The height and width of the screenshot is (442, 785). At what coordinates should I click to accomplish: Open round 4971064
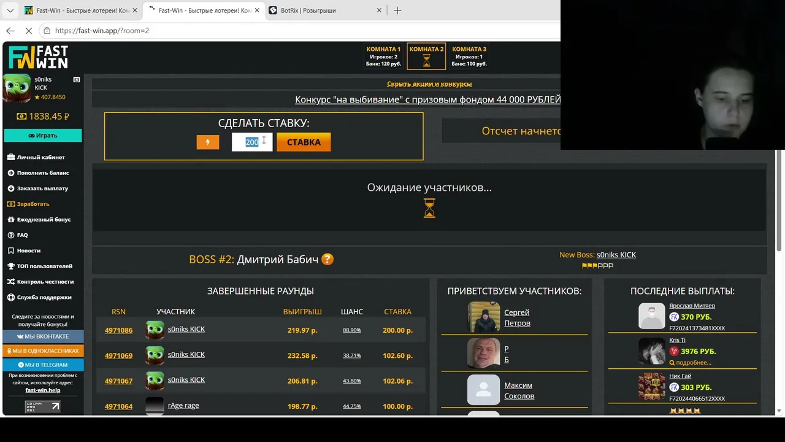118,406
